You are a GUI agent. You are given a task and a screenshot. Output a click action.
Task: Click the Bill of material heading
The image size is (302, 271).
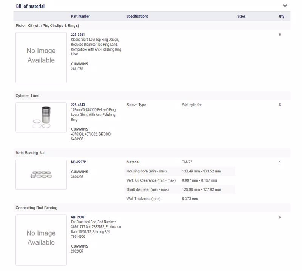(x=30, y=6)
